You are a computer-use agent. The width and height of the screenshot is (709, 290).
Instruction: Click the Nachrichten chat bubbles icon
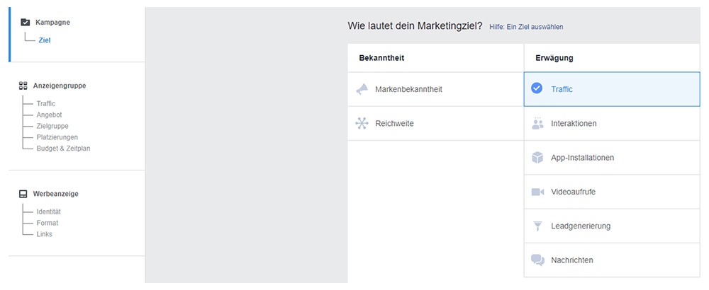(x=537, y=260)
